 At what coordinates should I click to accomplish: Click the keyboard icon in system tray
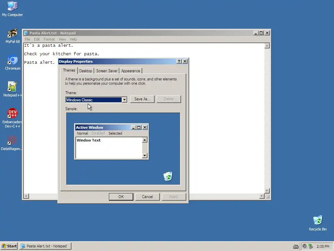[296, 246]
